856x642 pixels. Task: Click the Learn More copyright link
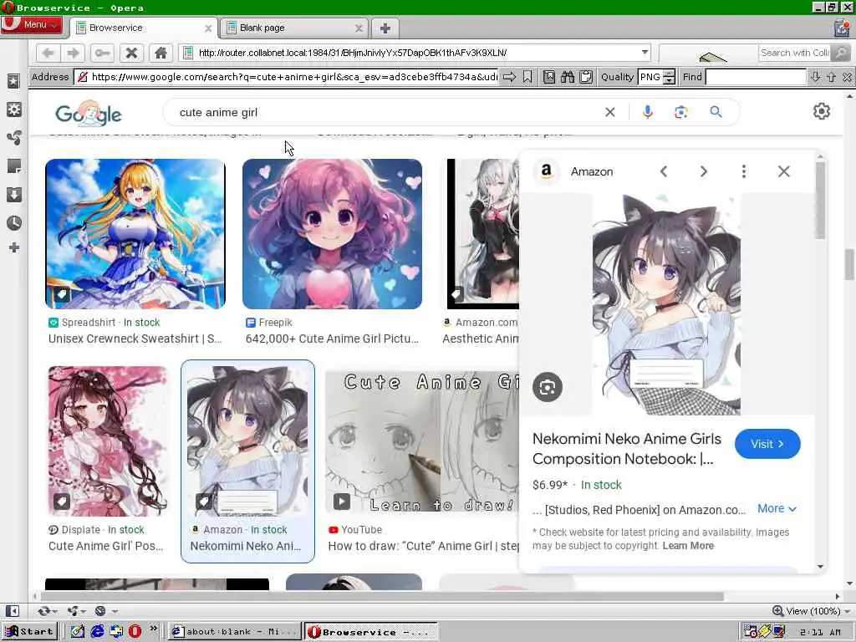coord(688,545)
